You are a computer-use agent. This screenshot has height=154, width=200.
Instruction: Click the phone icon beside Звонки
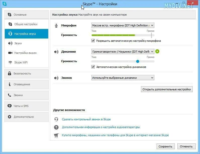pyautogui.click(x=10, y=95)
